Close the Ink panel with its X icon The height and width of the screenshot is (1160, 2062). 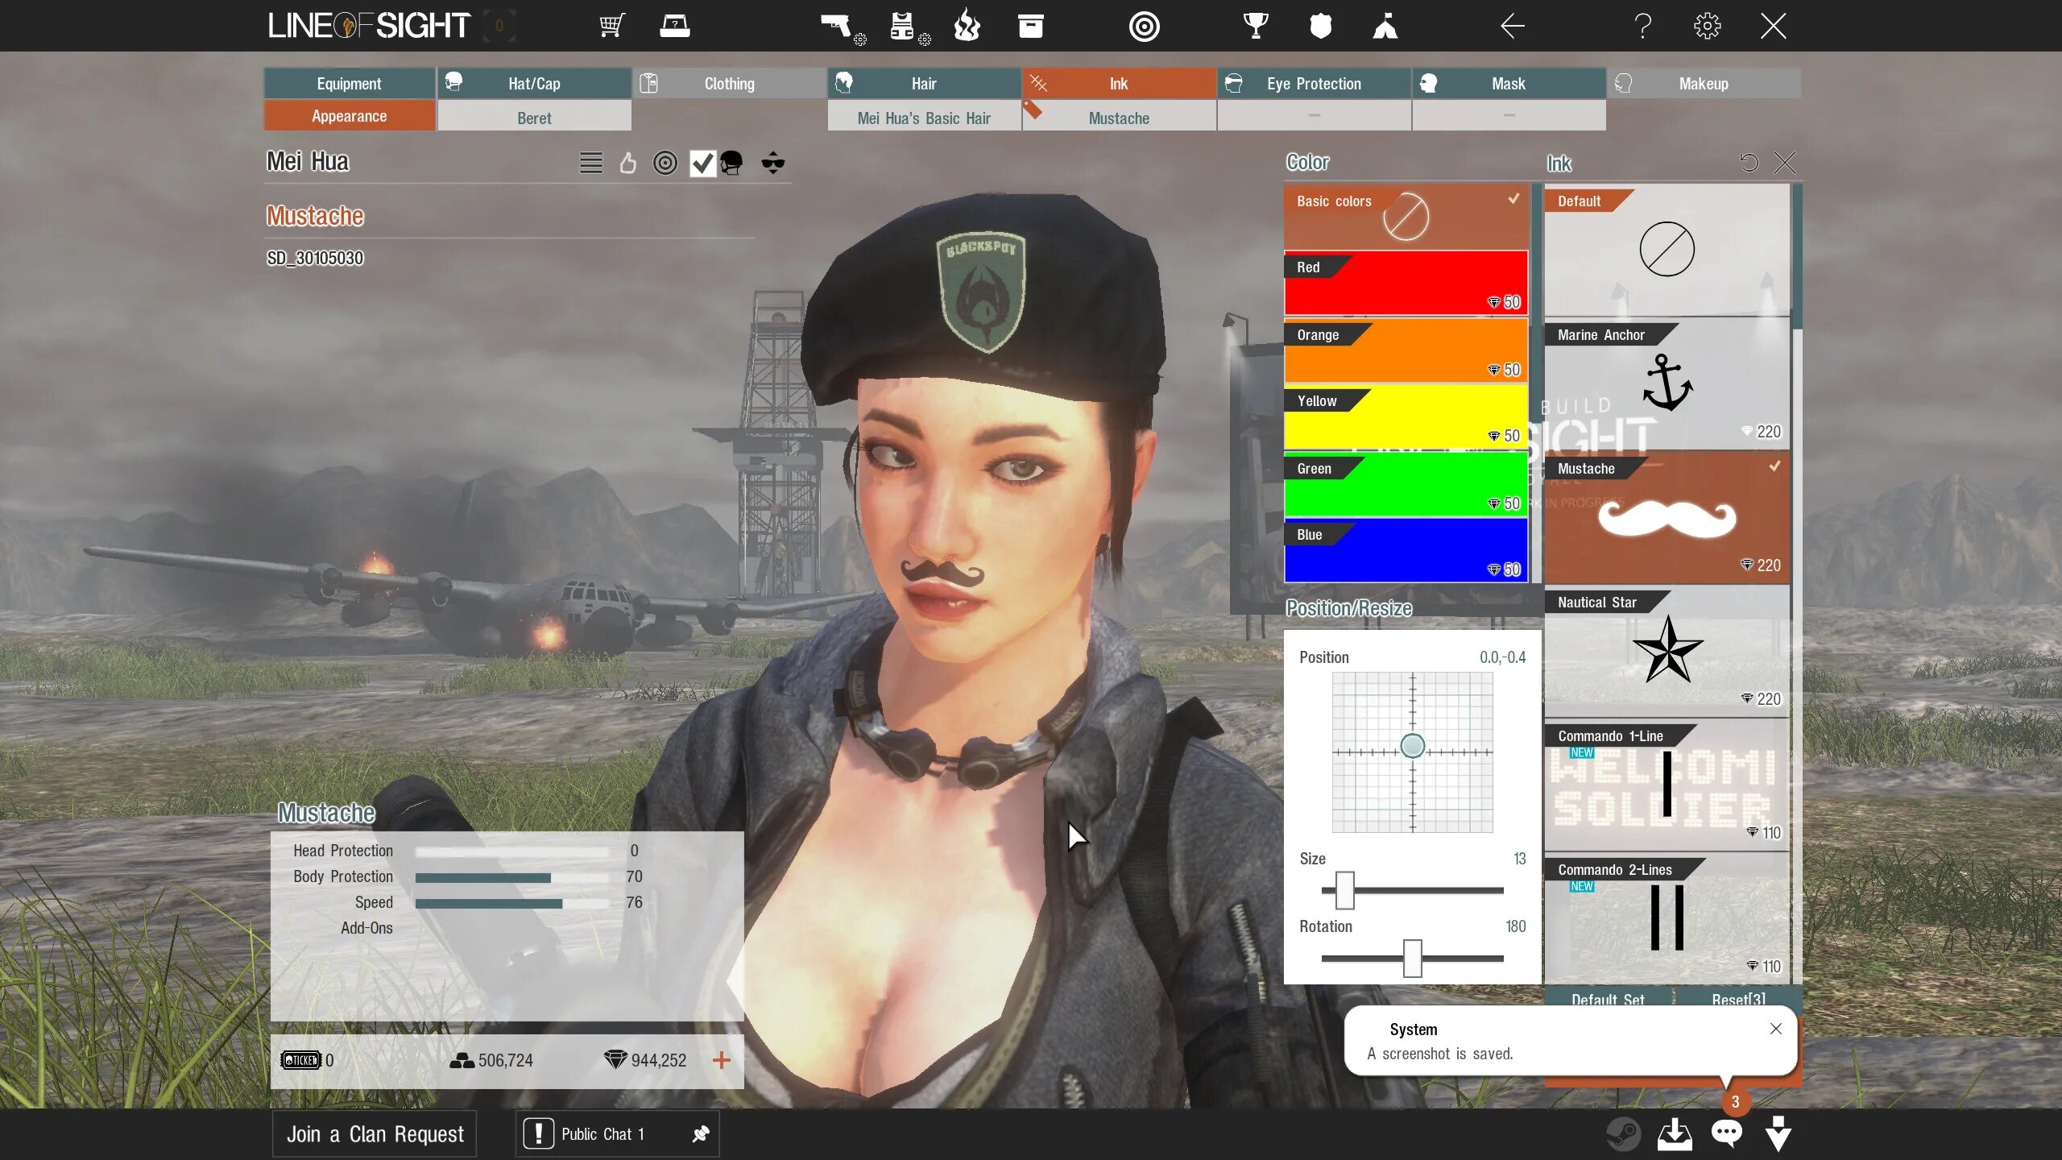coord(1785,163)
